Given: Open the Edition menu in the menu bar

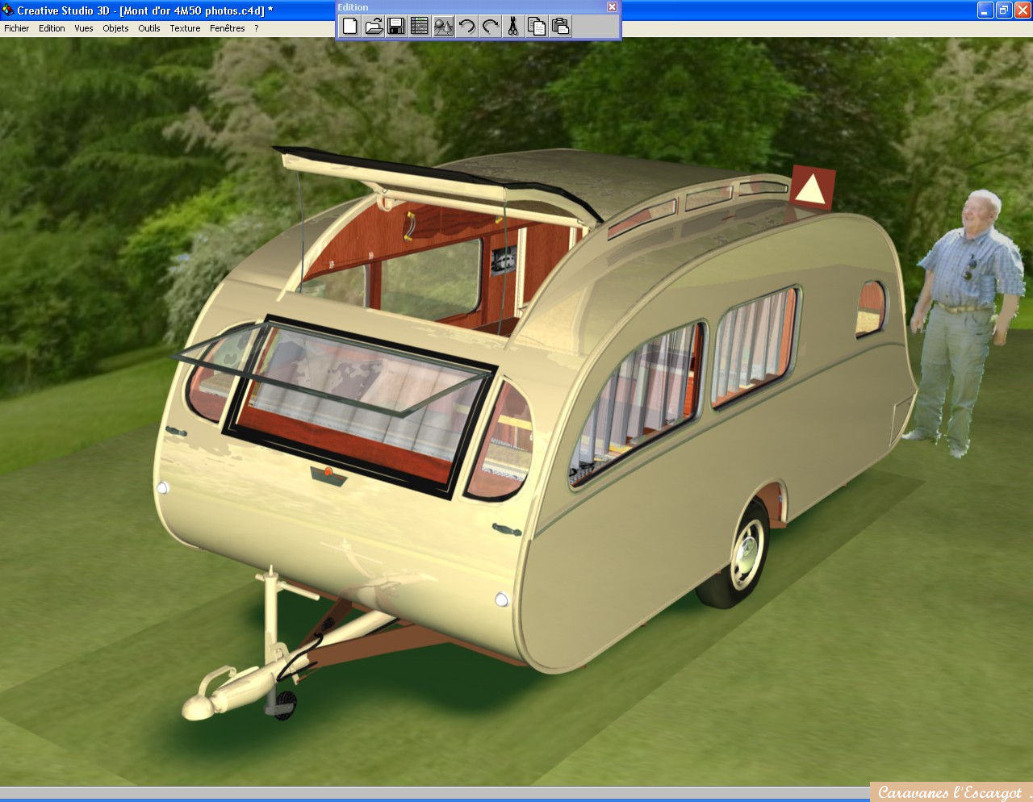Looking at the screenshot, I should click(52, 28).
